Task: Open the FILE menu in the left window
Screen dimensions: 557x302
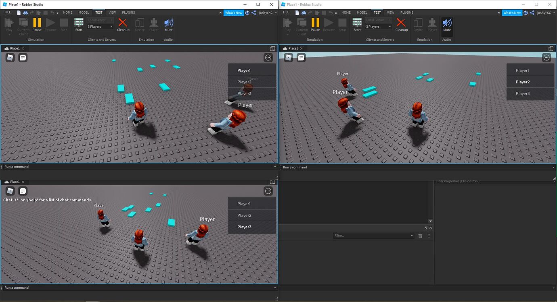Action: [x=7, y=12]
